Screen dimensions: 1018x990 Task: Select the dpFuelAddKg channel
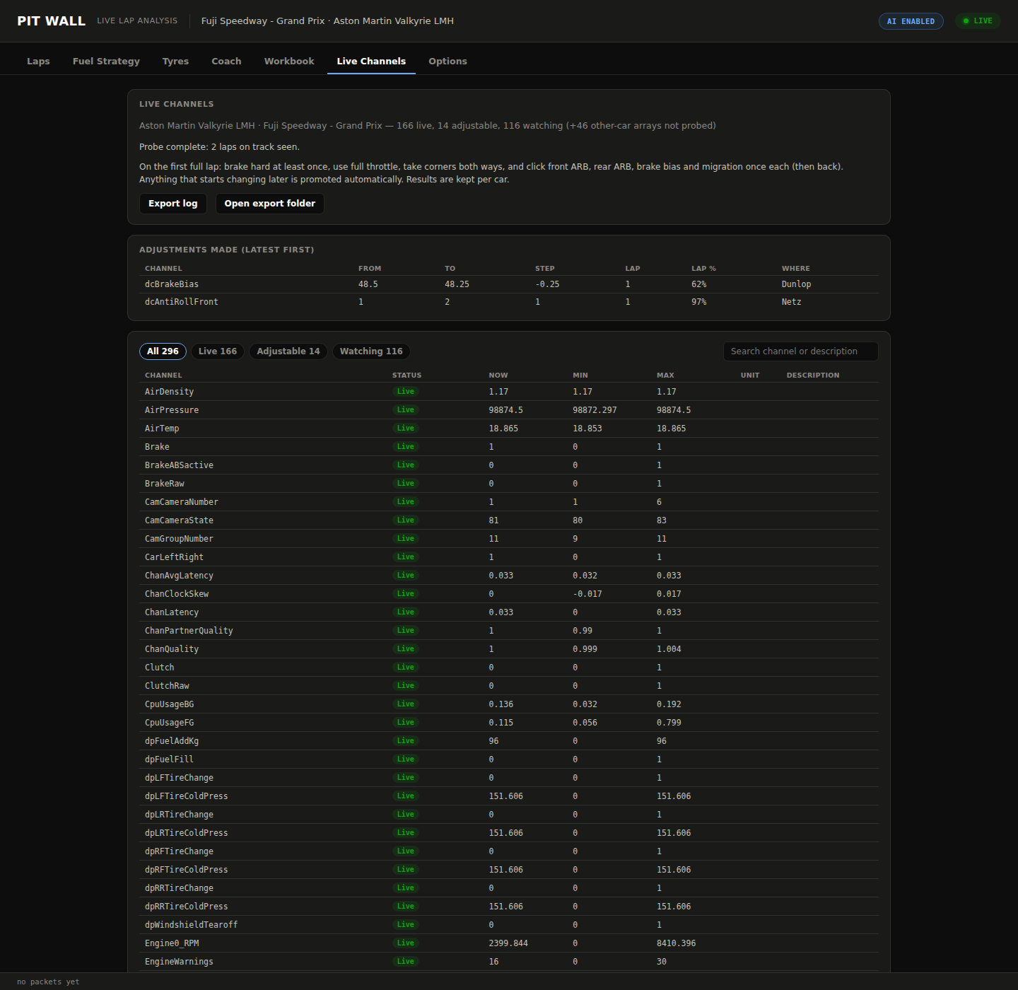(x=172, y=741)
